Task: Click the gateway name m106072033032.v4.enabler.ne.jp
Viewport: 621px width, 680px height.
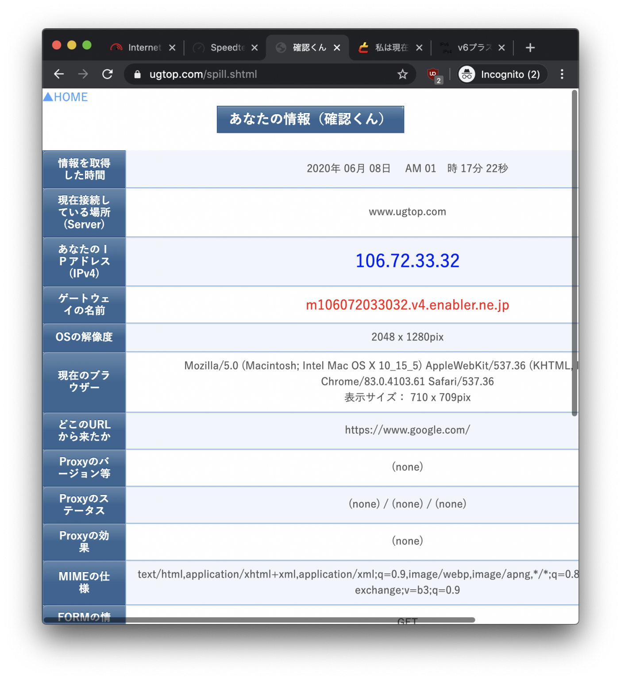Action: 407,305
